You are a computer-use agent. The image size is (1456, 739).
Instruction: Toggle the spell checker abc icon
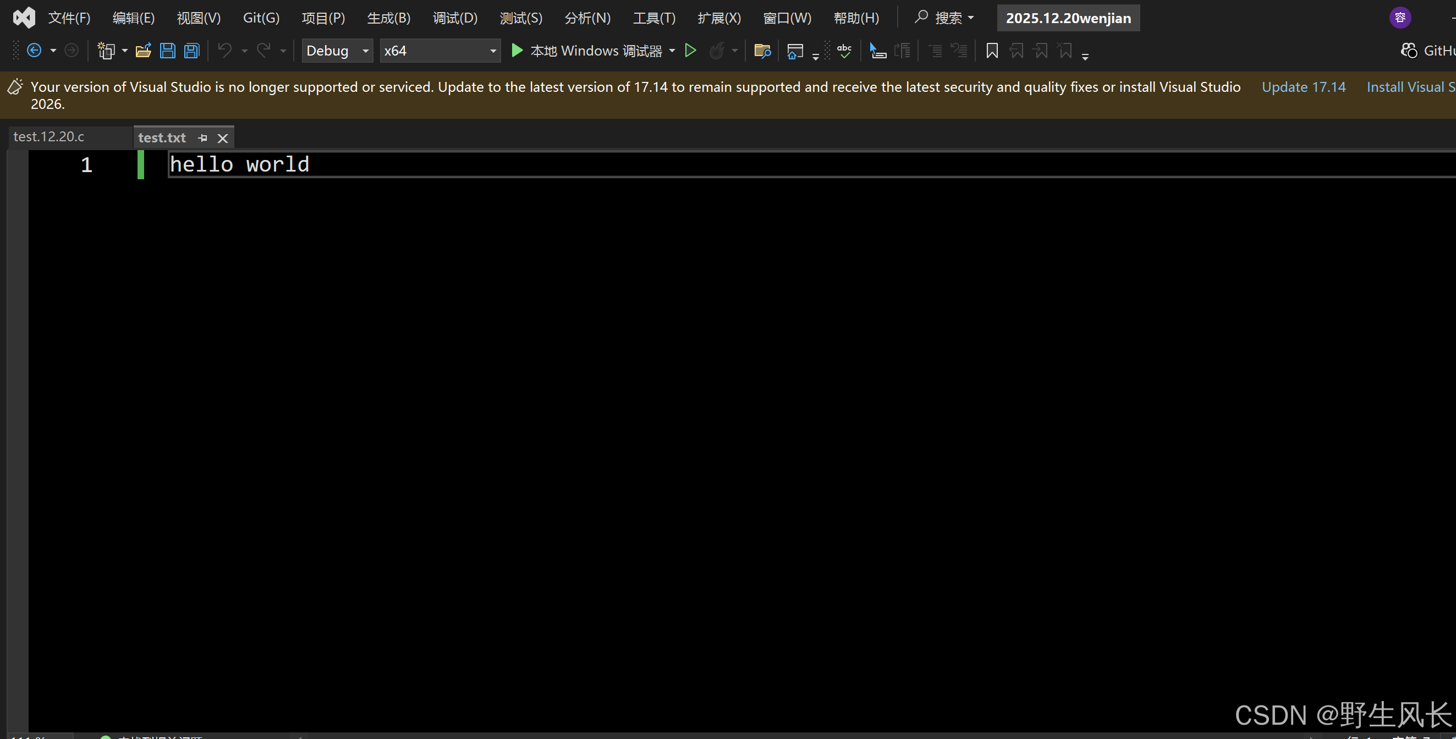[x=844, y=51]
